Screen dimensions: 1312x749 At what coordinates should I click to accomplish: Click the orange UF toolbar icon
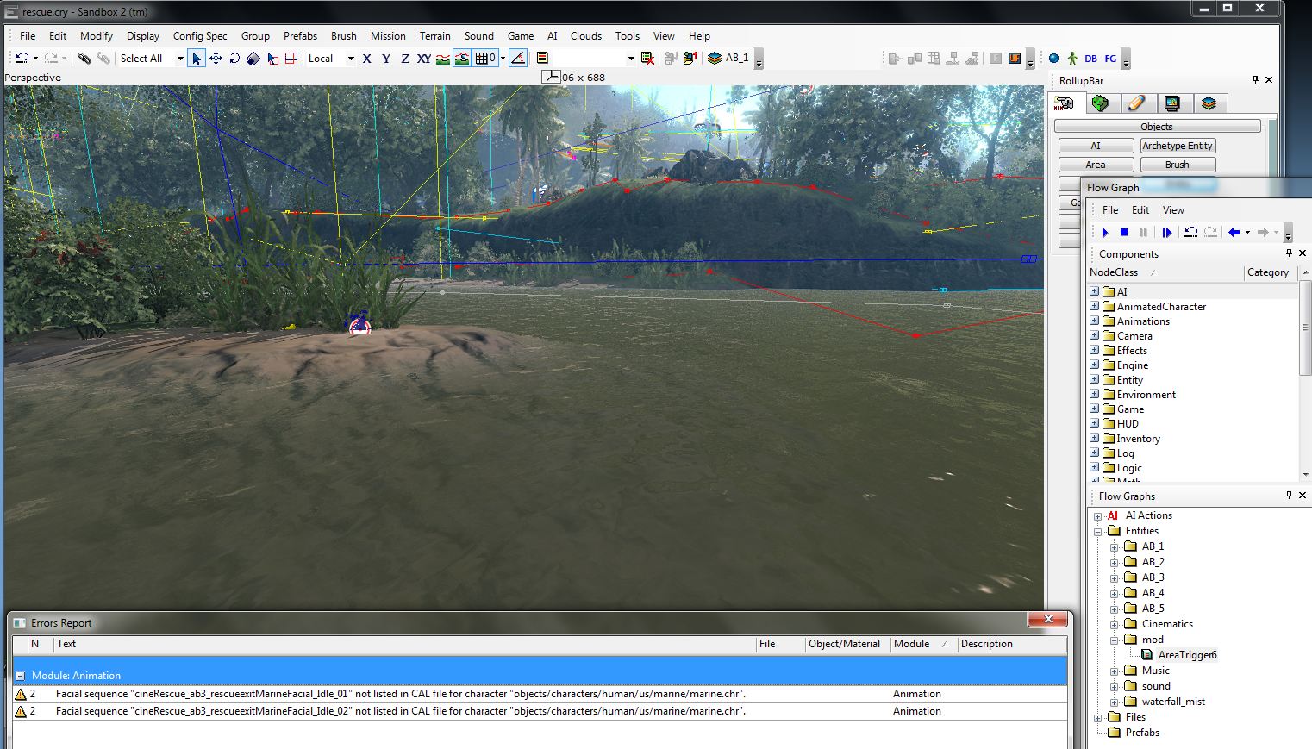(x=1015, y=59)
